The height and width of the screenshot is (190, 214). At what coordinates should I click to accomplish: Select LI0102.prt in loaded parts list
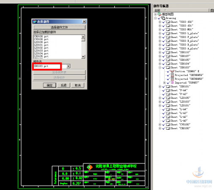coord(41,48)
